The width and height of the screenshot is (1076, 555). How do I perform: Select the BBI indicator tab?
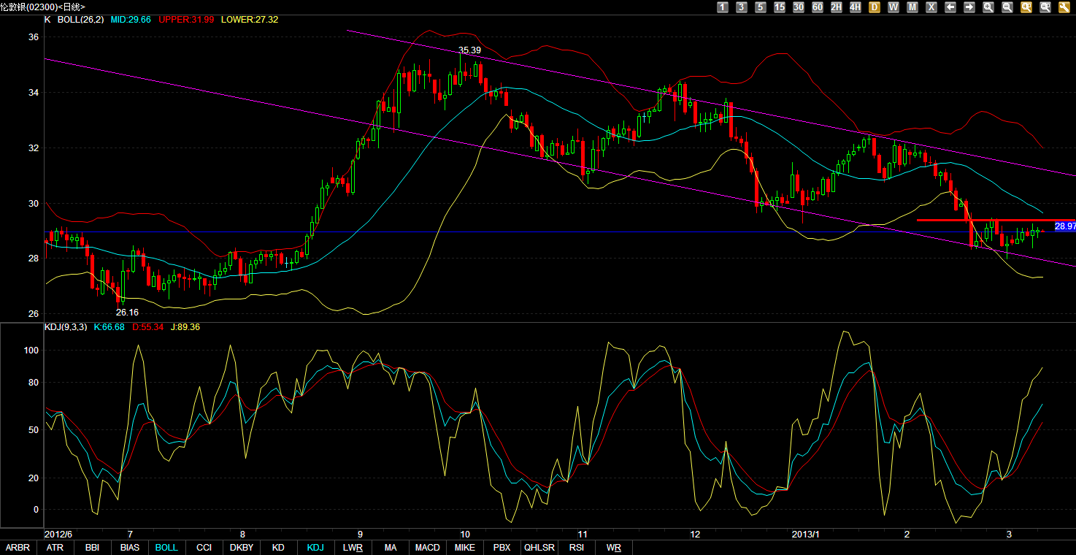[92, 548]
